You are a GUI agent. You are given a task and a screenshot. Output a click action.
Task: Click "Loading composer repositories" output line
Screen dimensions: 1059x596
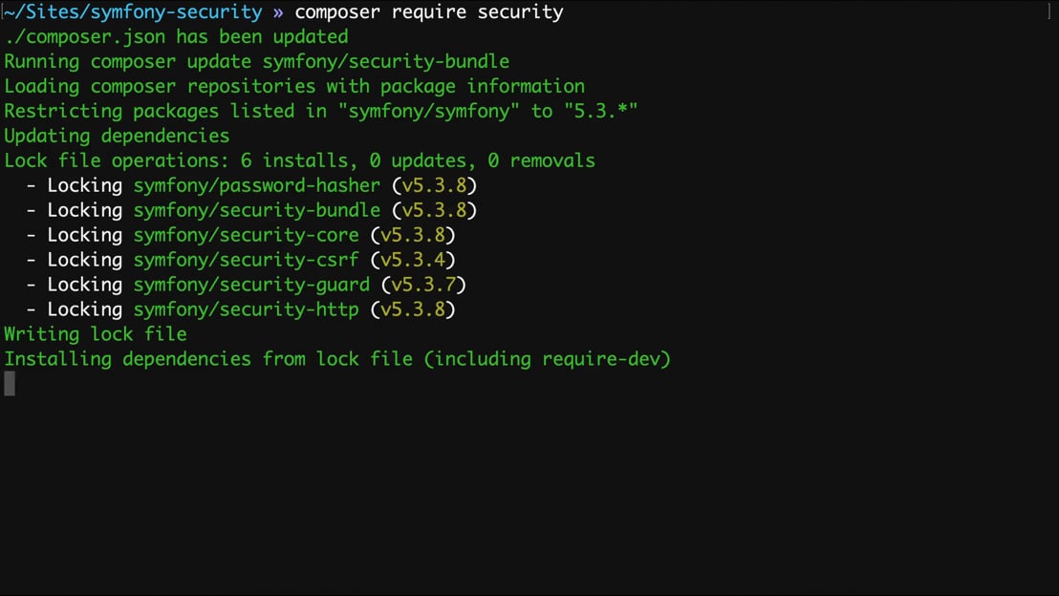[x=294, y=86]
